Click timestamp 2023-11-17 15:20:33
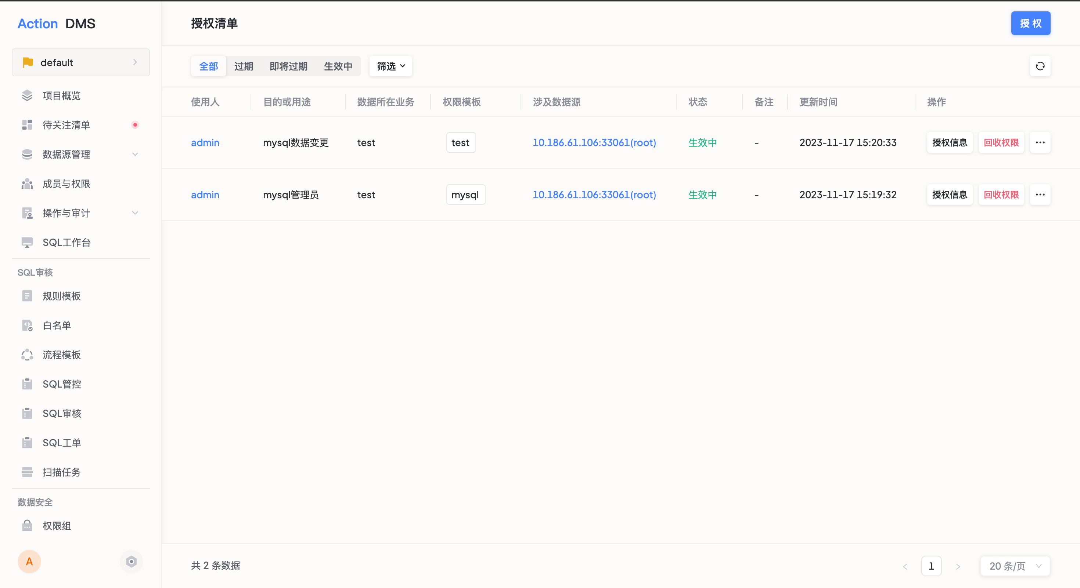This screenshot has width=1080, height=588. [x=848, y=143]
